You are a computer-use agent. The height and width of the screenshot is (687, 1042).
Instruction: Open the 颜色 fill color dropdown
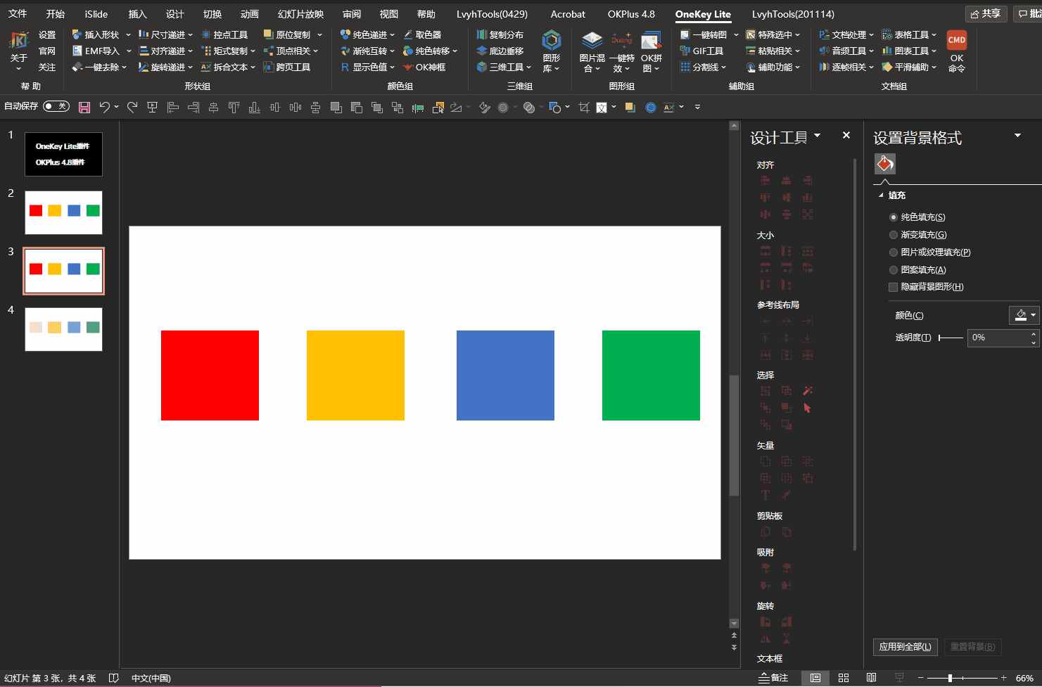[x=1024, y=315]
